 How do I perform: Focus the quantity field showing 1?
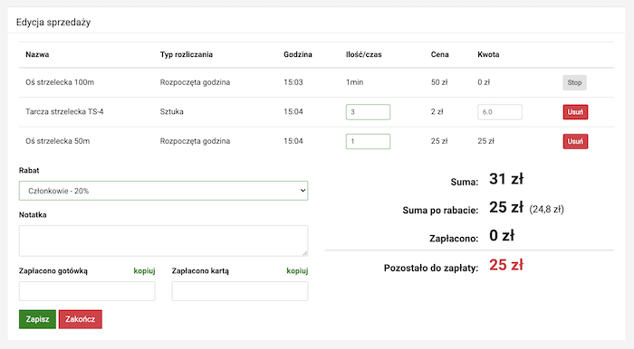(x=368, y=141)
